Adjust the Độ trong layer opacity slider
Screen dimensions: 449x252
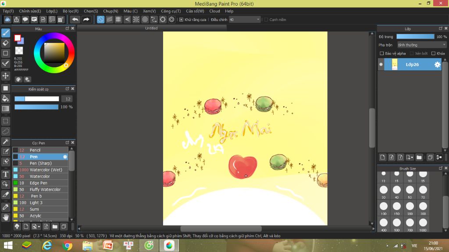pos(415,37)
